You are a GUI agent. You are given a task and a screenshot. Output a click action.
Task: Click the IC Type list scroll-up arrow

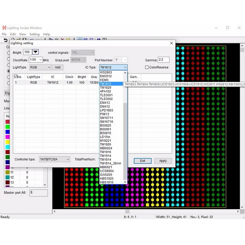coord(125,73)
